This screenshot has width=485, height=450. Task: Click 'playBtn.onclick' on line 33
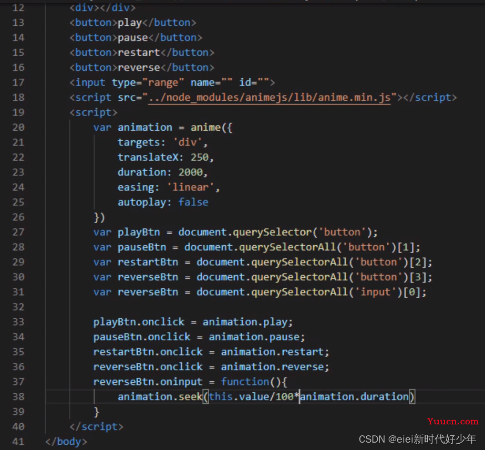(x=139, y=322)
